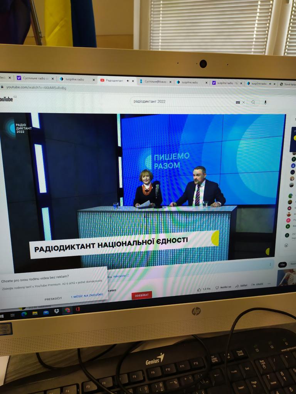The image size is (296, 394).
Task: Save the video with 'Uložit' button
Action: (257, 284)
